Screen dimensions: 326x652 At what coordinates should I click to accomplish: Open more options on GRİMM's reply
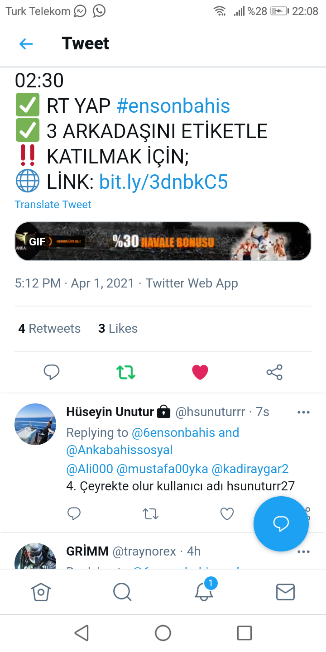(x=303, y=551)
